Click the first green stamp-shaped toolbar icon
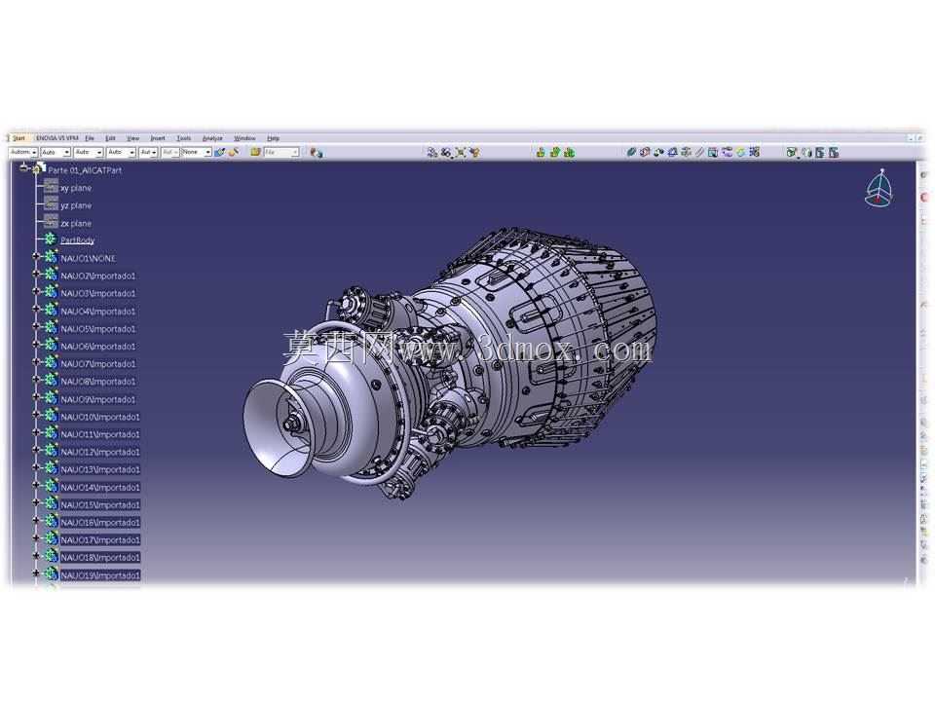 pyautogui.click(x=541, y=153)
